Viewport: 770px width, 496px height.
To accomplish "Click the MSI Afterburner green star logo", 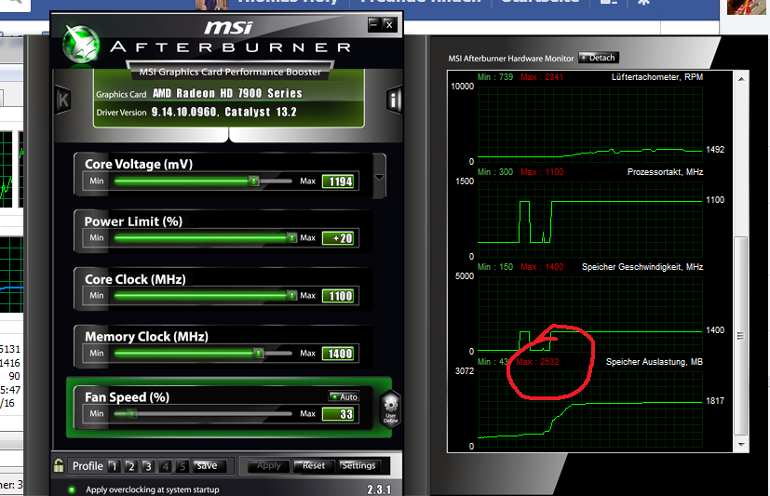I will click(82, 46).
